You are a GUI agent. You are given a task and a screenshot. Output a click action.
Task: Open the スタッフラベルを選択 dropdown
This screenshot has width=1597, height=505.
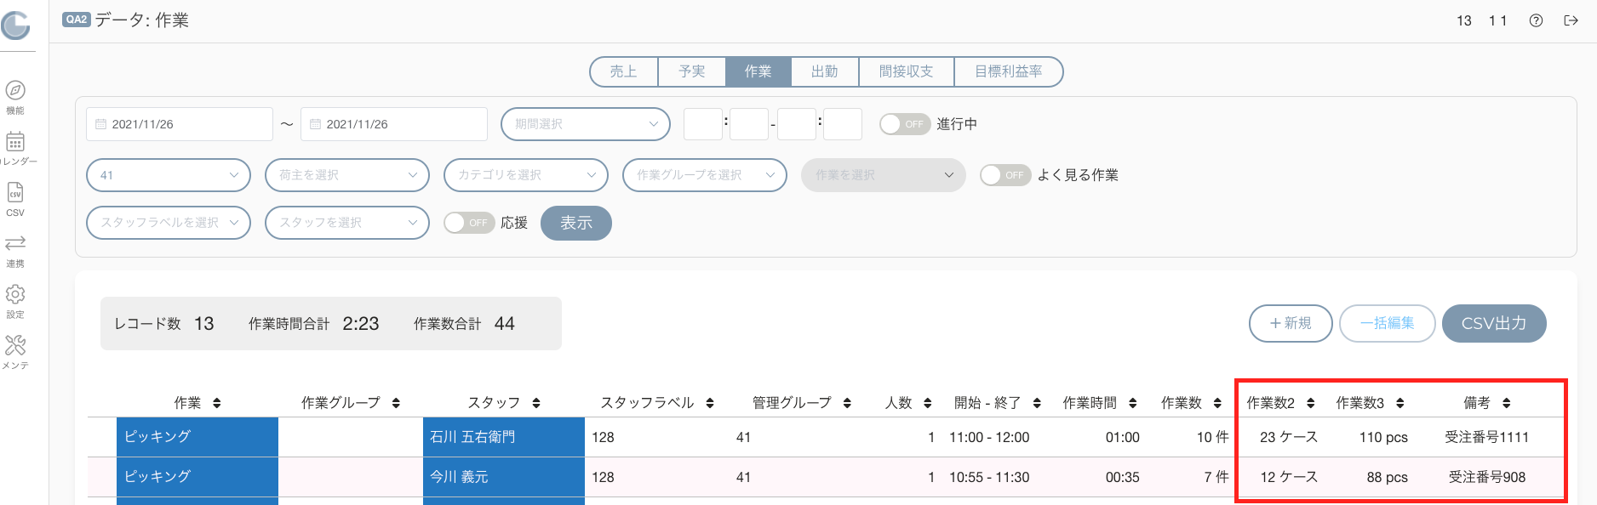(x=169, y=223)
